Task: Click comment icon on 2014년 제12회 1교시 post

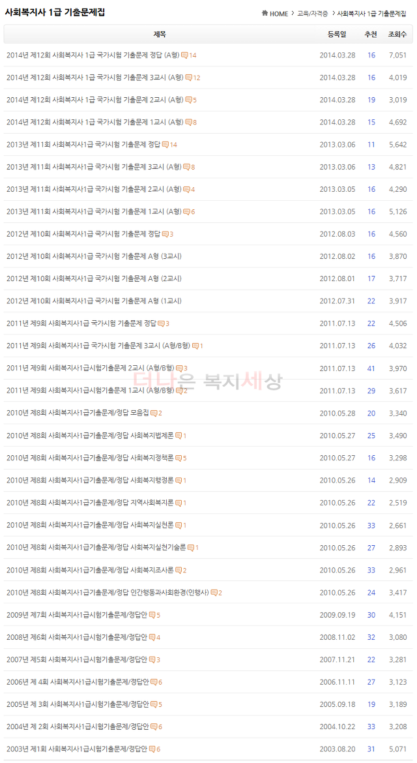Action: pos(188,123)
